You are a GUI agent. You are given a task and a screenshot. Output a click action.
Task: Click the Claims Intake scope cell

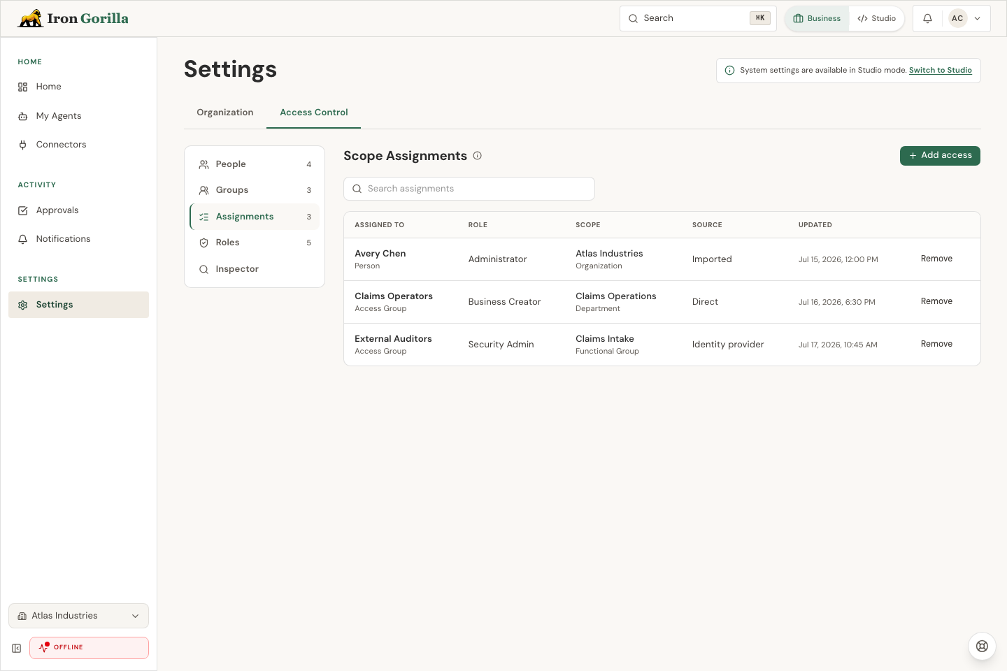coord(607,345)
